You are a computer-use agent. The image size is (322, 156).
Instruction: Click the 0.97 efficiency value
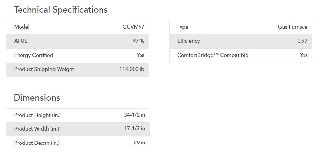[x=302, y=41]
